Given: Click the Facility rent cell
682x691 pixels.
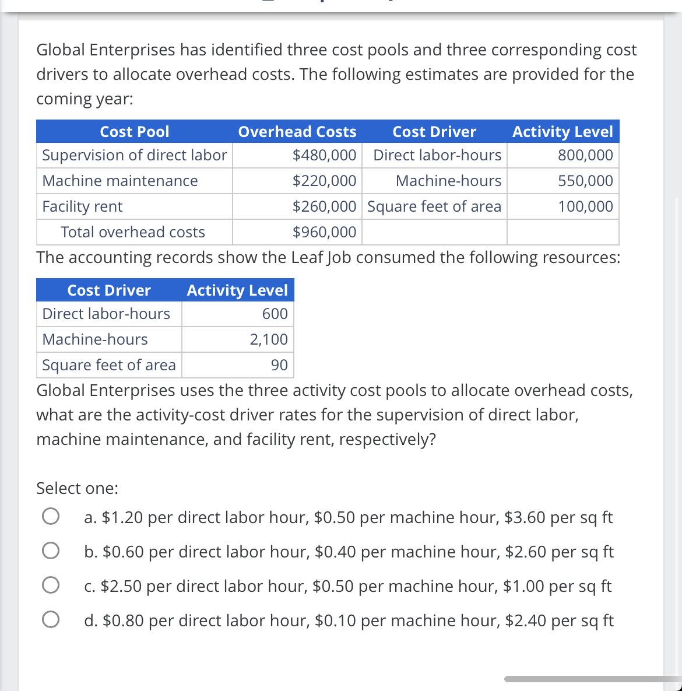Looking at the screenshot, I should (82, 206).
